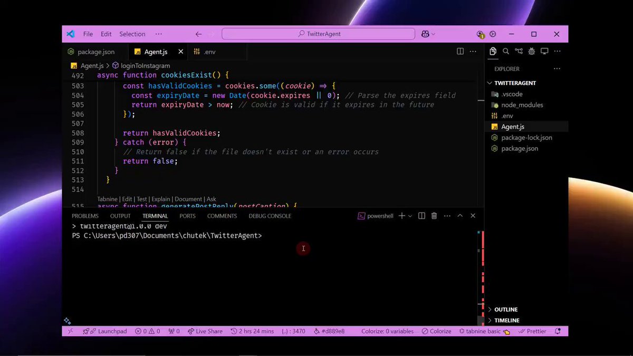Click the Copilot icon in title bar

[x=425, y=34]
